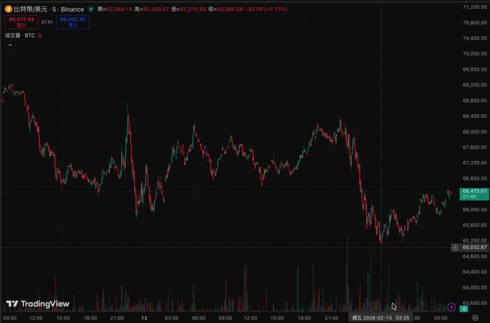Click the 71,200.00 price scale label

[x=474, y=7]
